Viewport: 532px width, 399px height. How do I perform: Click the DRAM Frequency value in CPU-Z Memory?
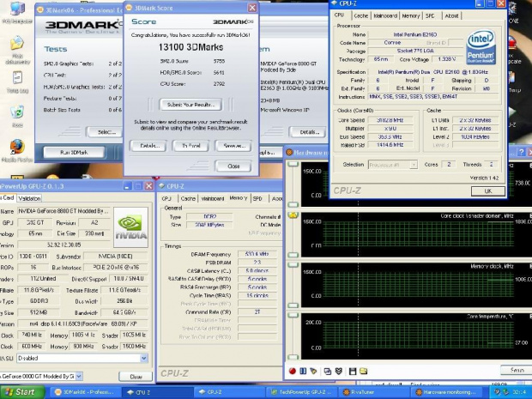(x=257, y=254)
